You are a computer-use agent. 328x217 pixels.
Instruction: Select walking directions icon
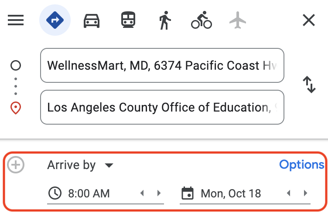[x=165, y=20]
